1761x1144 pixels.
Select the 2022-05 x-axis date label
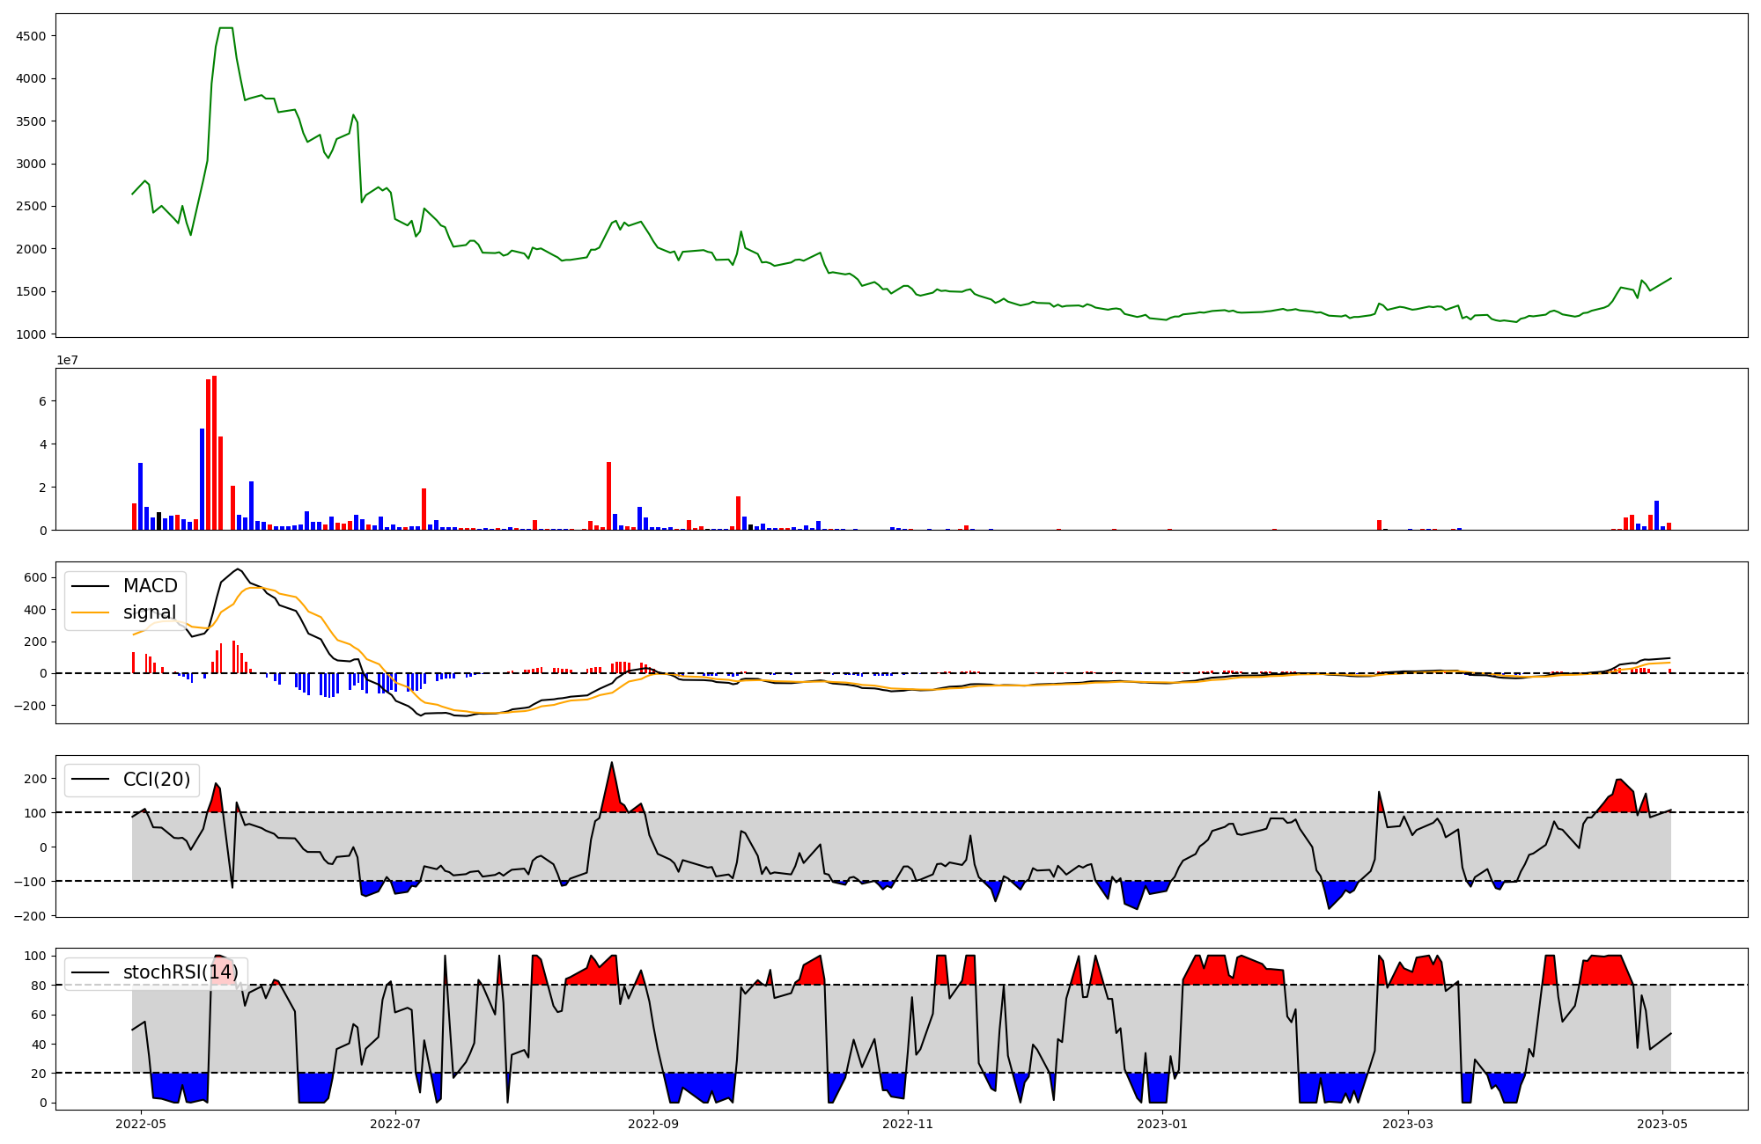(141, 1124)
